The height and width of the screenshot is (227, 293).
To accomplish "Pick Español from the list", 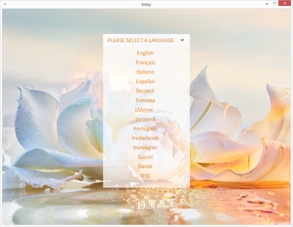I will pos(145,81).
